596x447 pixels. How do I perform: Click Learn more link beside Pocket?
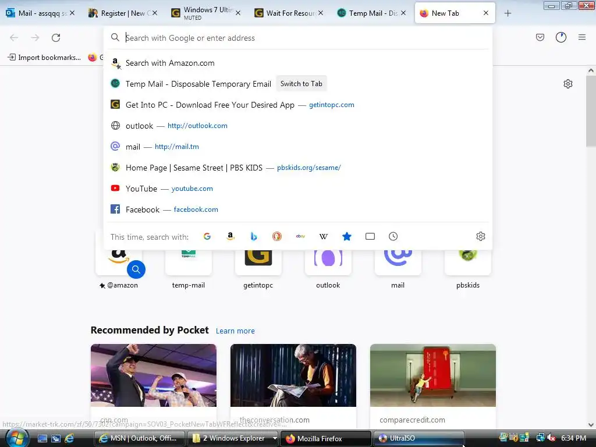point(235,331)
